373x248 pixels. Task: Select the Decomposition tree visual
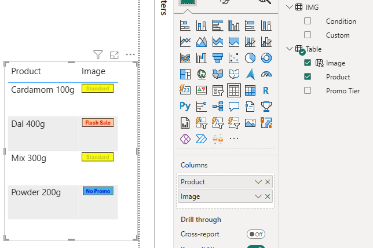pos(218,107)
